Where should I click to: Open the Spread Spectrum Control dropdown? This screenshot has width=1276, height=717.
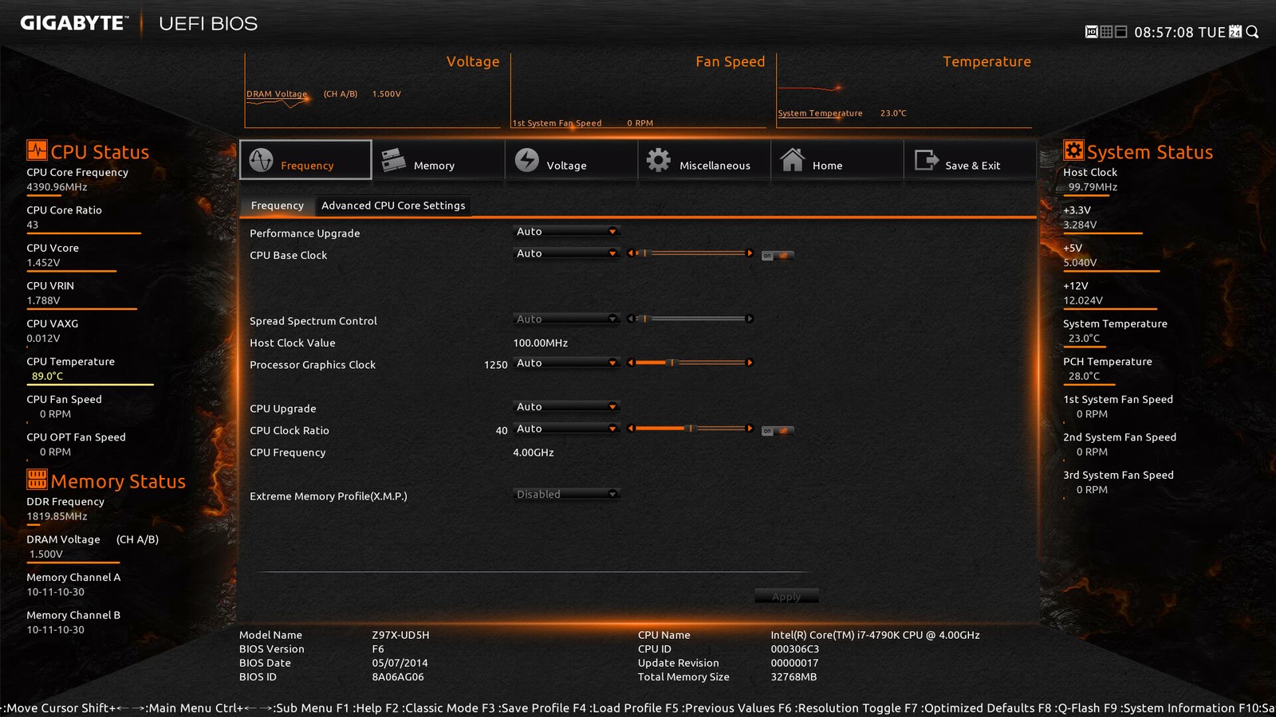(565, 319)
